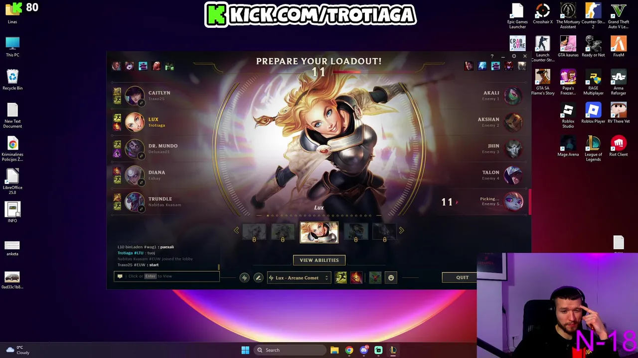The height and width of the screenshot is (358, 638).
Task: Open the LibreOffice 25.8 desktop shortcut
Action: click(12, 180)
